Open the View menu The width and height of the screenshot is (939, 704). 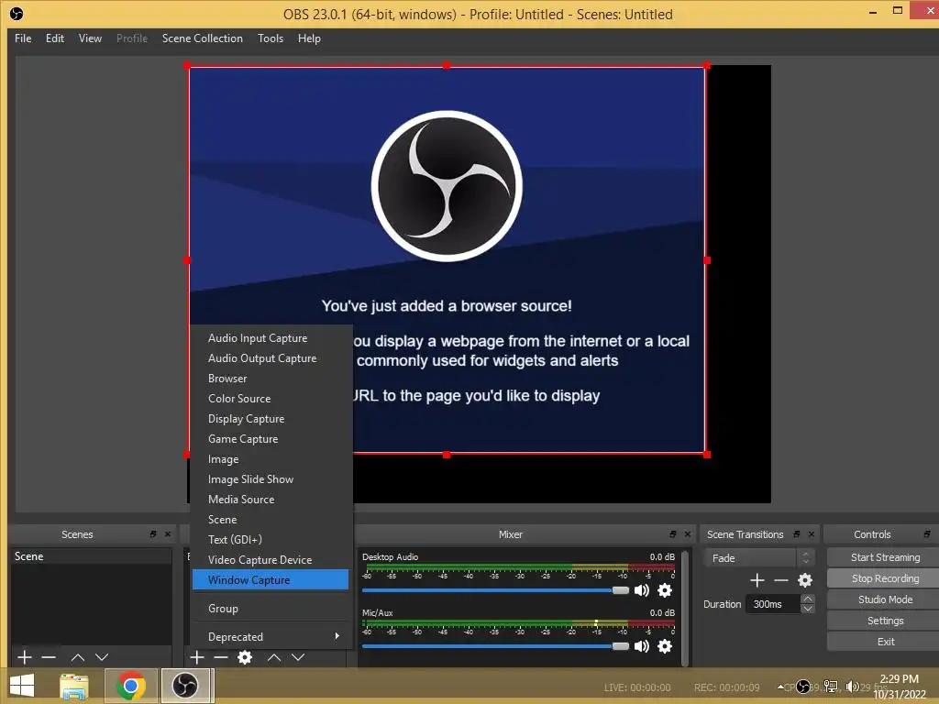(x=90, y=38)
